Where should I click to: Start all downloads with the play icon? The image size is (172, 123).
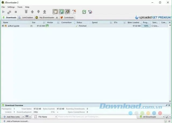point(3,12)
